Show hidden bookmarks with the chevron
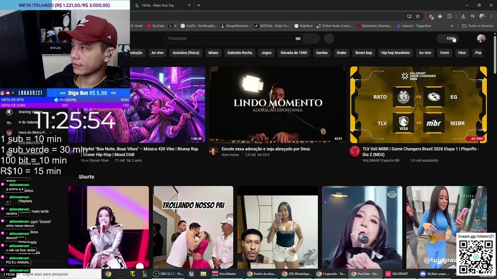Image resolution: width=497 pixels, height=279 pixels. point(452,26)
